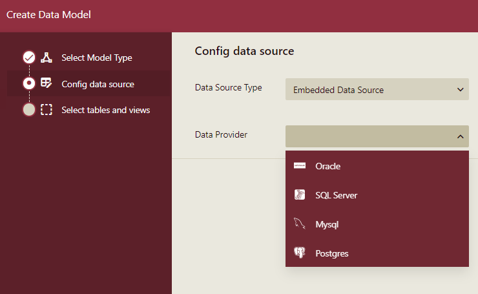
Task: Click the Select Model Type node icon
Action: pos(47,58)
